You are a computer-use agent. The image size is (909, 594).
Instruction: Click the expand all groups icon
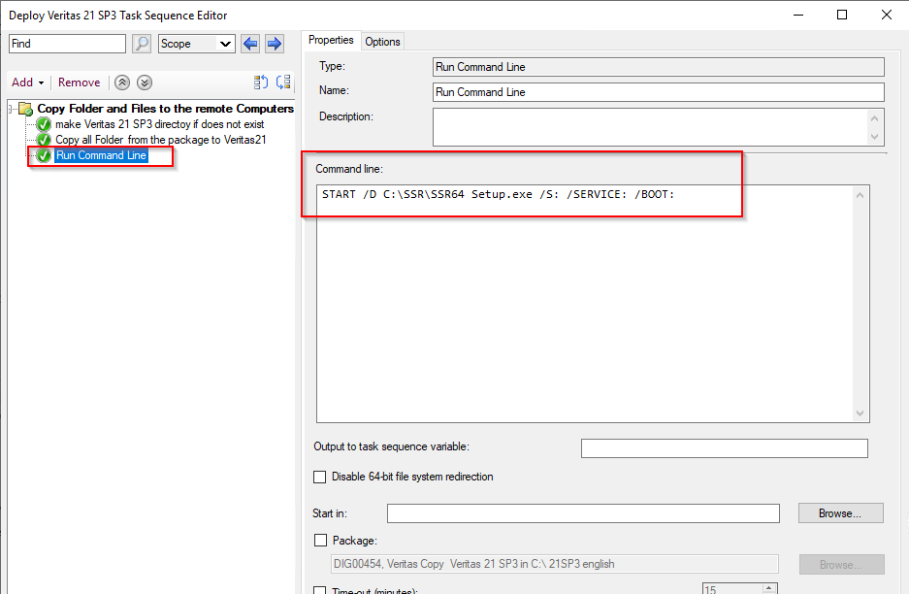[x=261, y=82]
